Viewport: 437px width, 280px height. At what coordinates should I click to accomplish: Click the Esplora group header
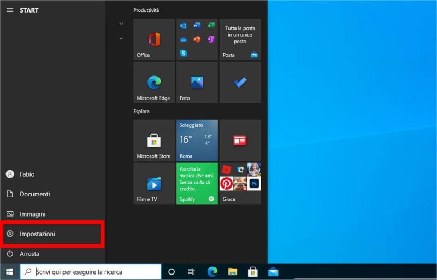(141, 111)
